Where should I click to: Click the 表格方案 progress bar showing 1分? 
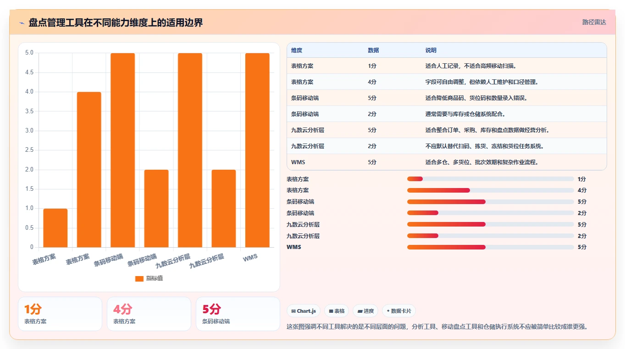tap(491, 179)
